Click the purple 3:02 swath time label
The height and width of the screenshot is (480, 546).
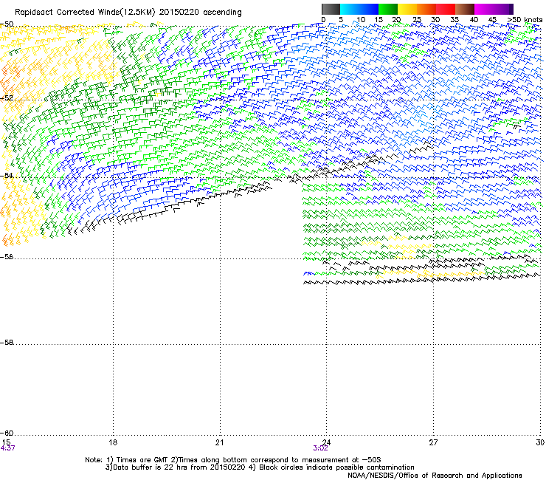coord(320,448)
